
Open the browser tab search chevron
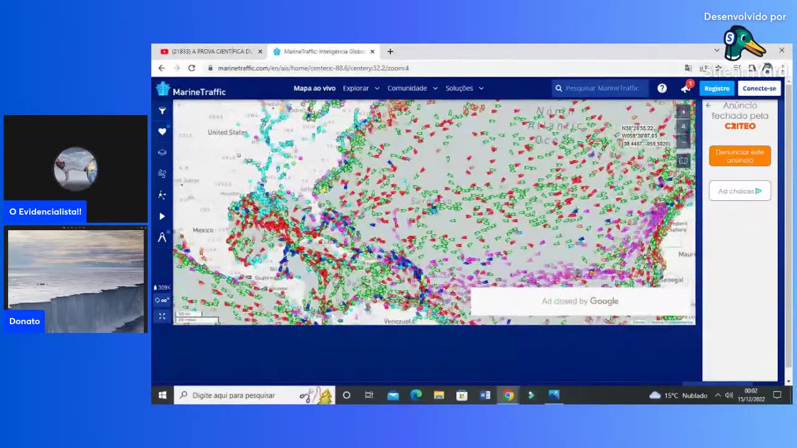pyautogui.click(x=717, y=50)
